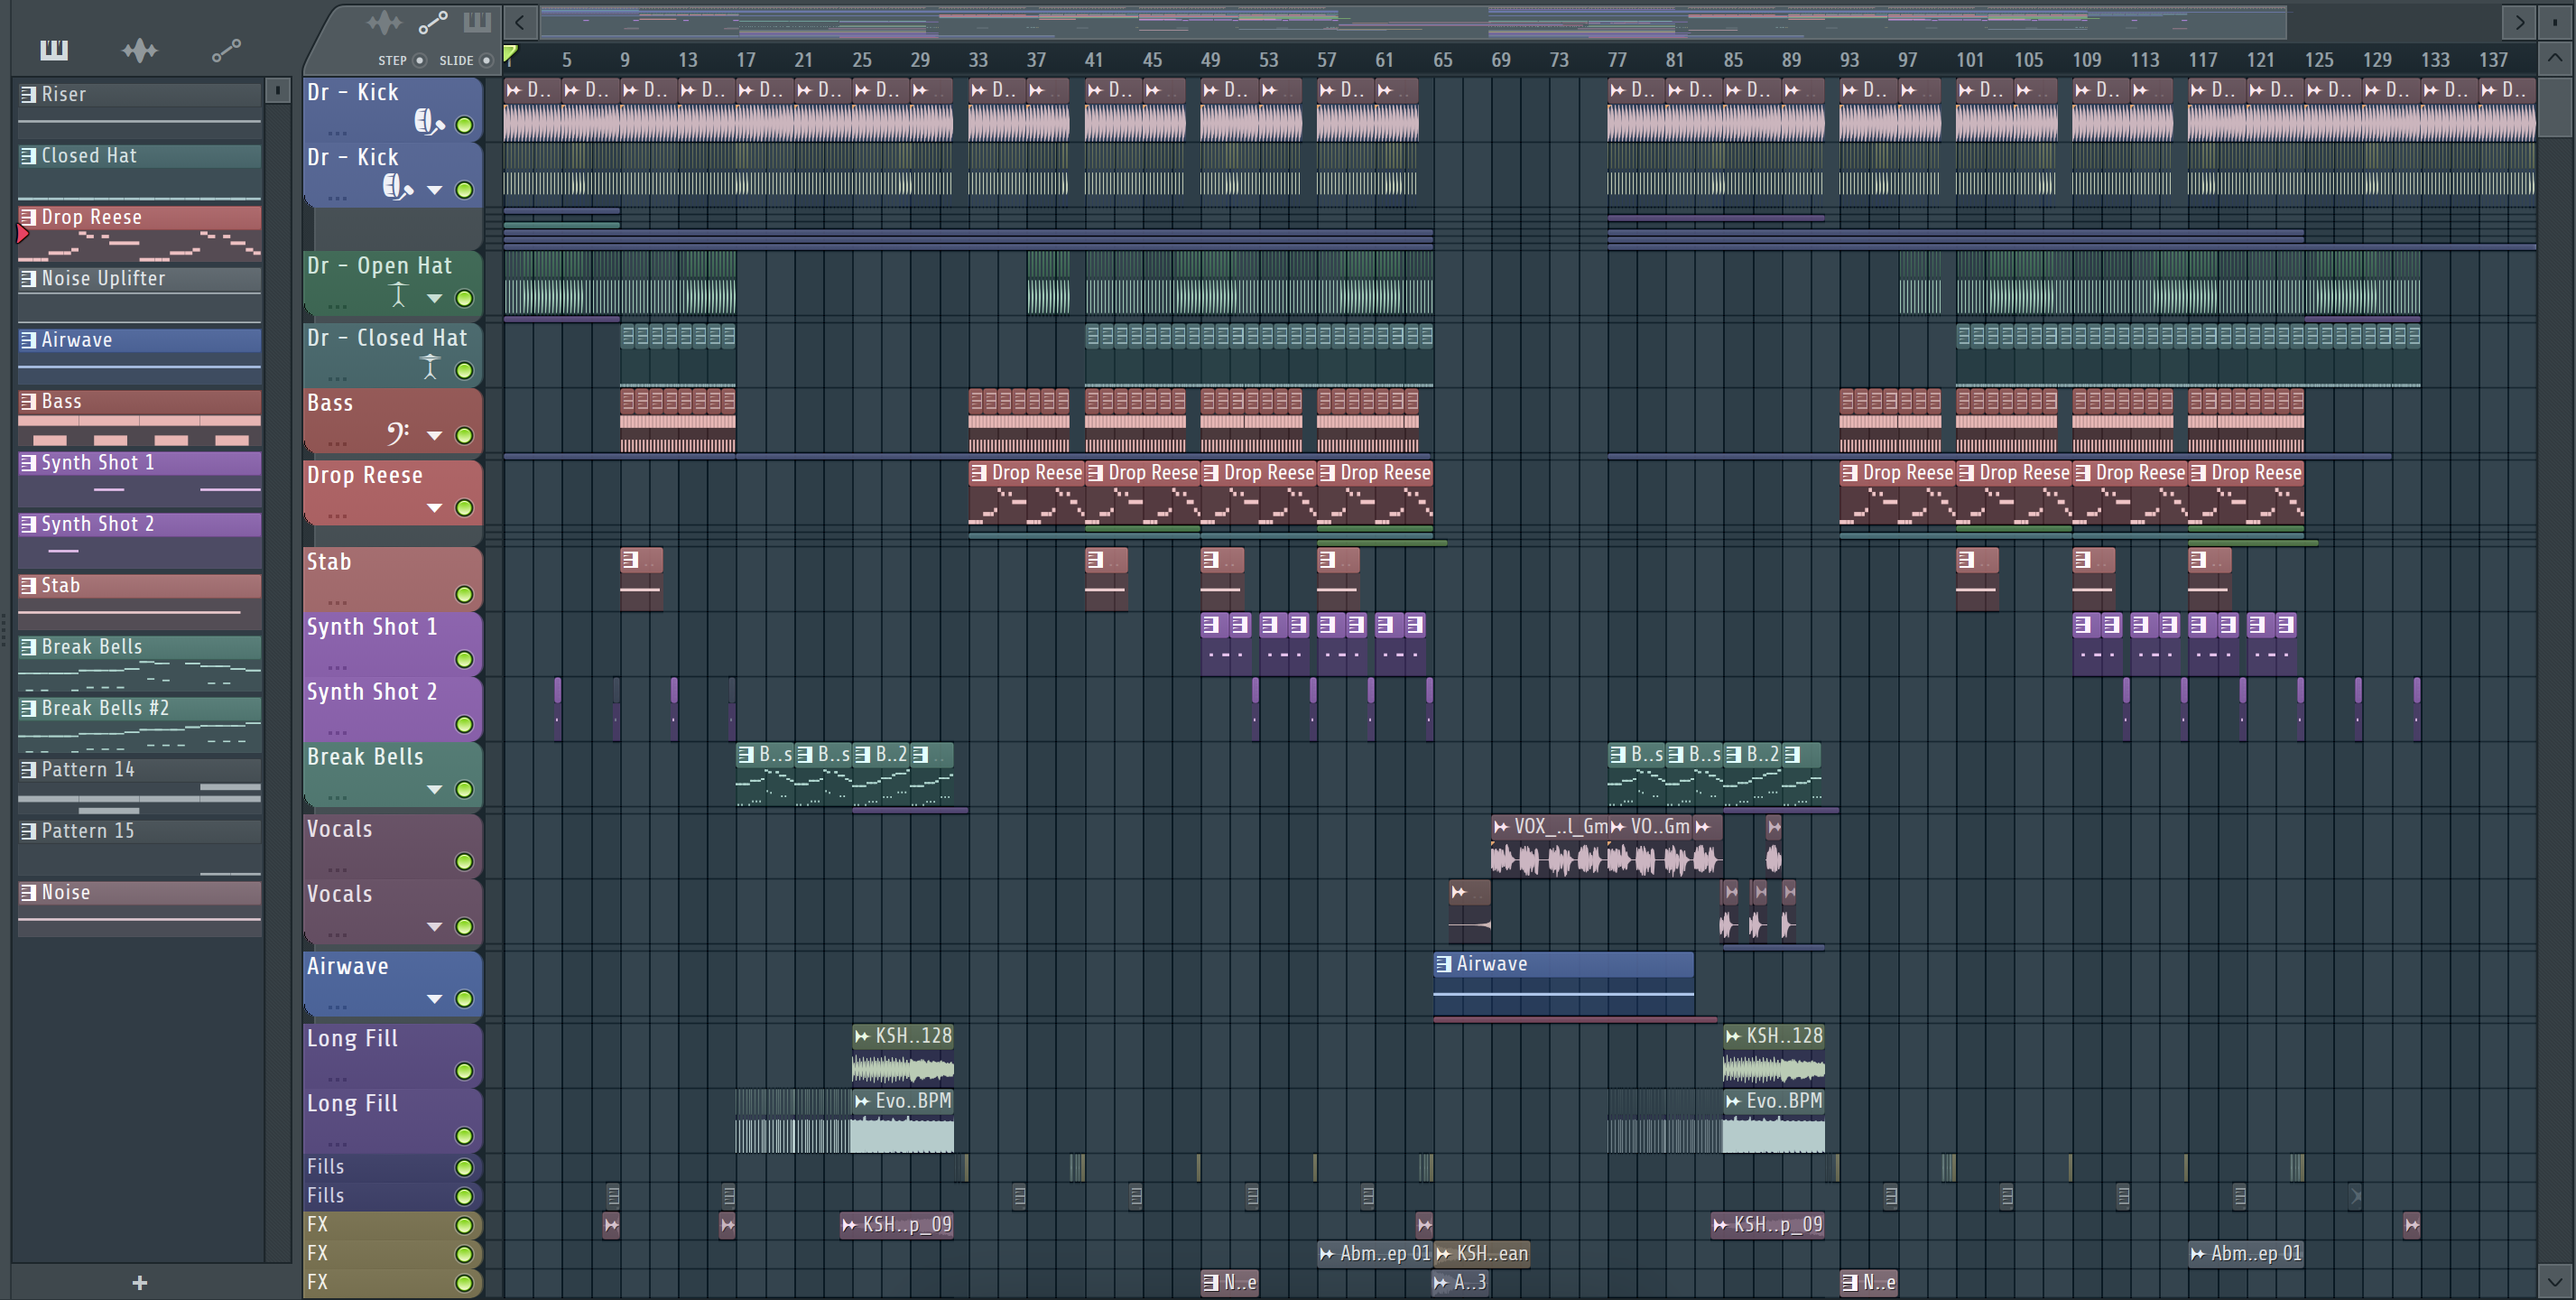Select the first Vocals track header
Screen dimensions: 2576x1300
[392, 846]
